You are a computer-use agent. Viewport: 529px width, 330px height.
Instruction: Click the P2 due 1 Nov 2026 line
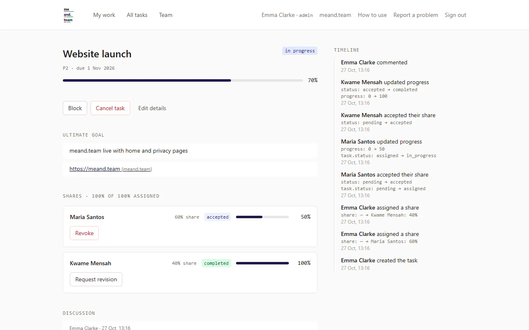pyautogui.click(x=89, y=68)
